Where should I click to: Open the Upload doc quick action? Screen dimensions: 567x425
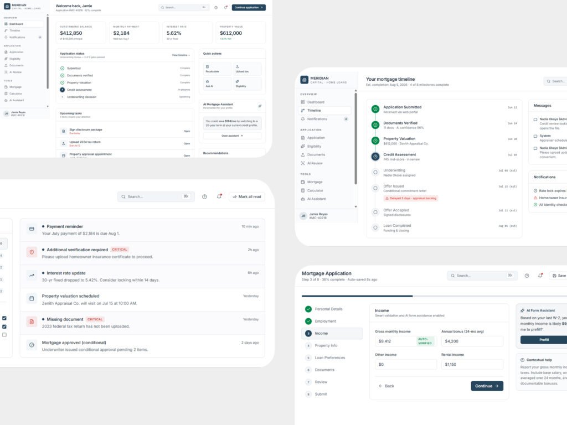(x=246, y=69)
